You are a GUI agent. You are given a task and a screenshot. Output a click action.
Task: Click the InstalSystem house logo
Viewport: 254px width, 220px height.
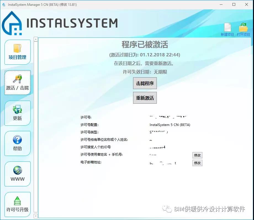point(12,24)
